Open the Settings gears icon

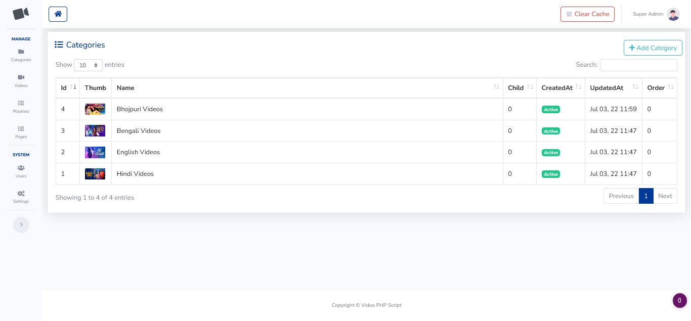(x=21, y=196)
